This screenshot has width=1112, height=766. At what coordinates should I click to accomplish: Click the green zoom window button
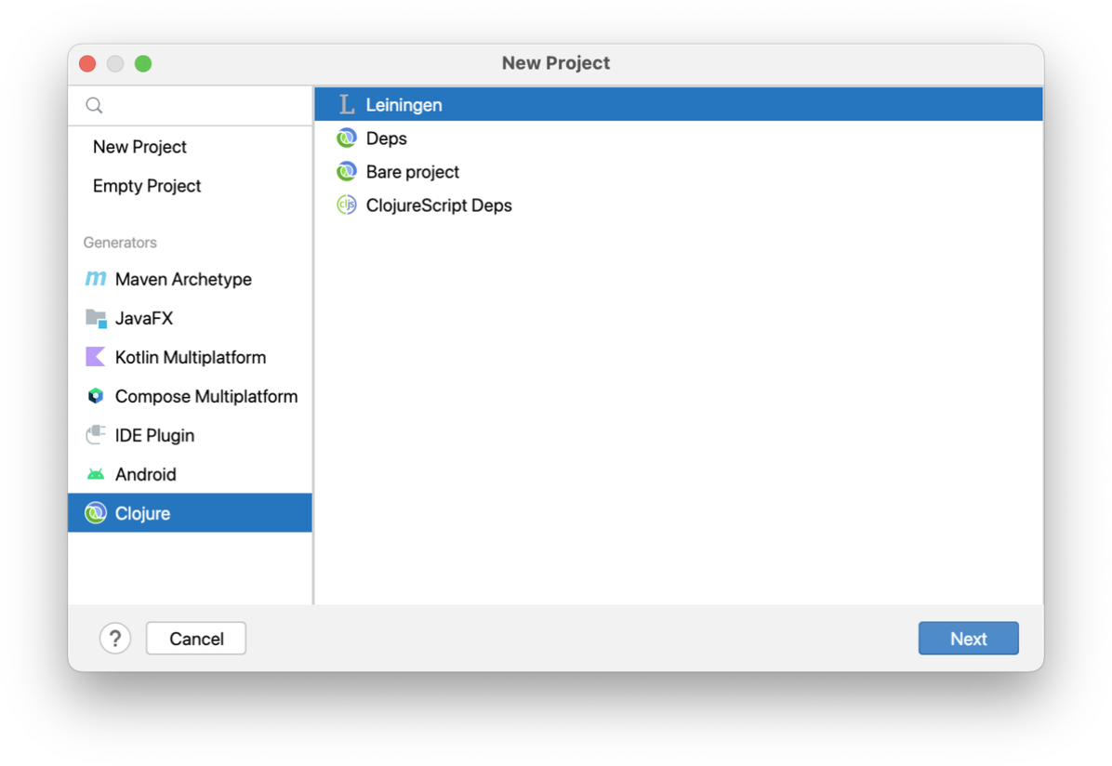143,64
